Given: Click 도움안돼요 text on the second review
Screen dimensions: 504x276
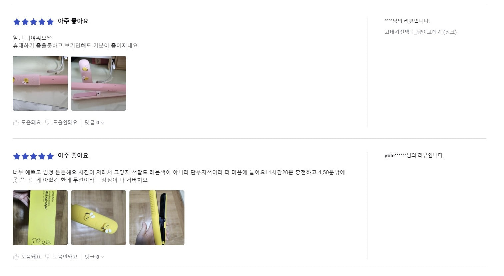Looking at the screenshot, I should [x=65, y=257].
